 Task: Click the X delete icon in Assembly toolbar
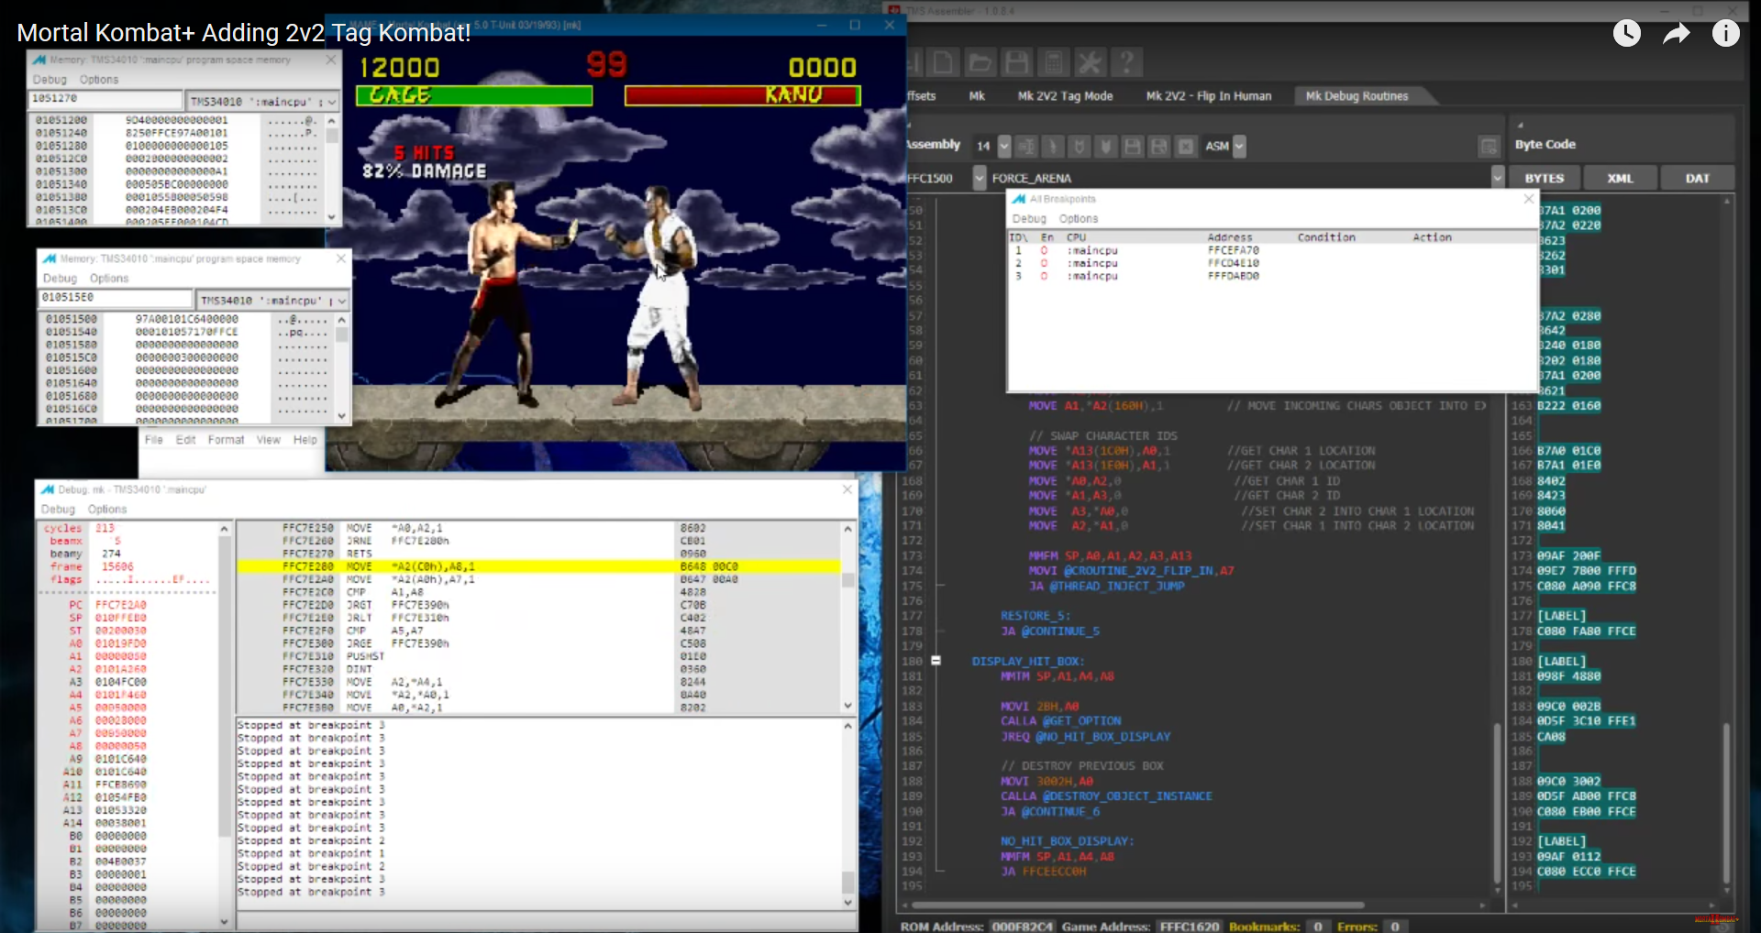pyautogui.click(x=1186, y=146)
